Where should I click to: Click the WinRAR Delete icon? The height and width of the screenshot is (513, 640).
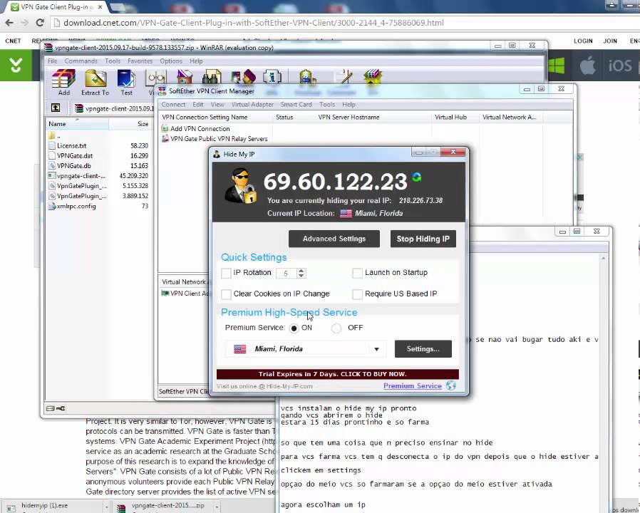[185, 77]
